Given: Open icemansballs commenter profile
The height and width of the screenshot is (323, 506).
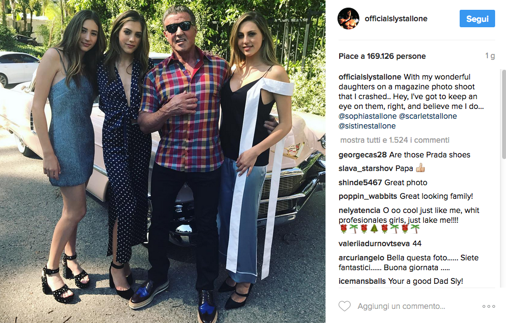Looking at the screenshot, I should pos(362,282).
